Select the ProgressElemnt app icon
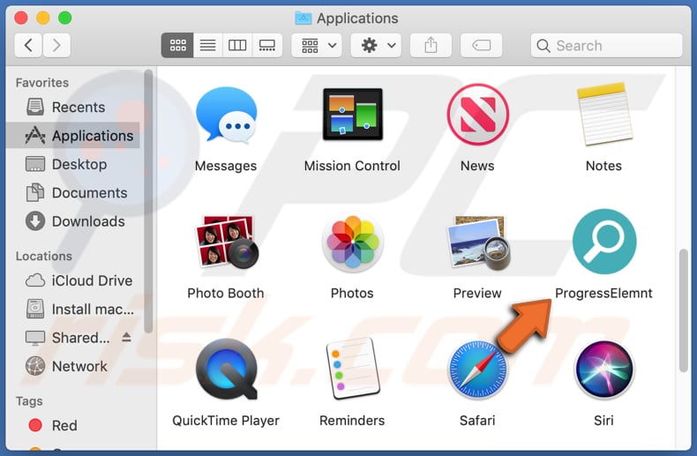 604,242
